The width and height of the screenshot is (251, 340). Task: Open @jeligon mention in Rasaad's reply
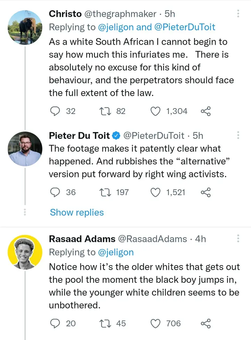click(x=115, y=252)
